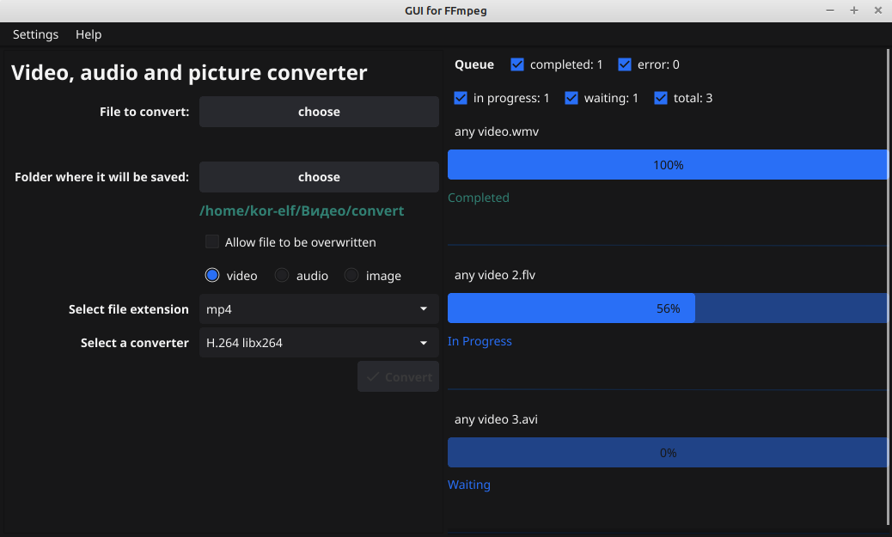Uncheck the waiting queue filter
This screenshot has height=537, width=892.
[x=571, y=98]
